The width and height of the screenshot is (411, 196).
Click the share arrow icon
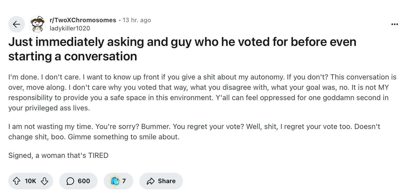(x=151, y=181)
